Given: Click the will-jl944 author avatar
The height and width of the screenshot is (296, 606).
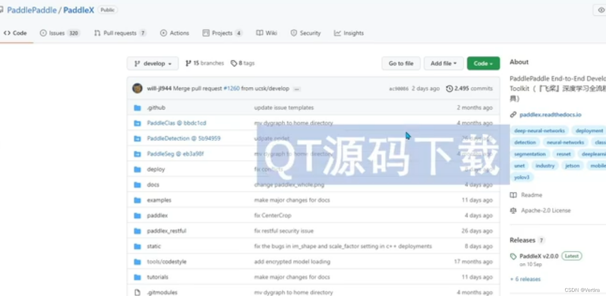Looking at the screenshot, I should [137, 88].
